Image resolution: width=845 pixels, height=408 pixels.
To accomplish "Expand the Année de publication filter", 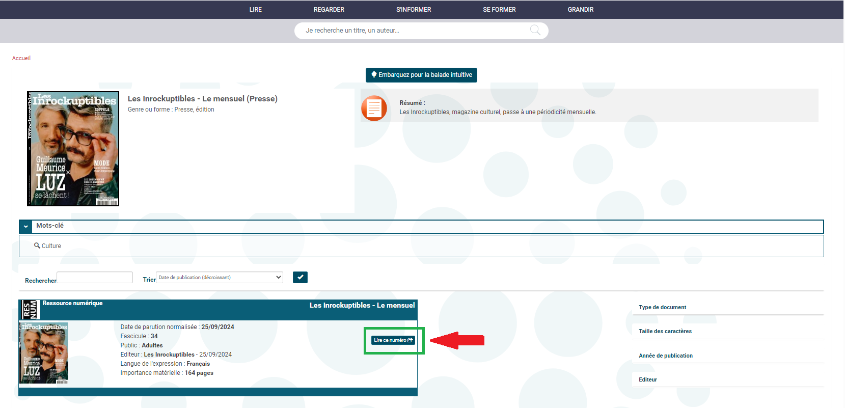I will [x=665, y=356].
